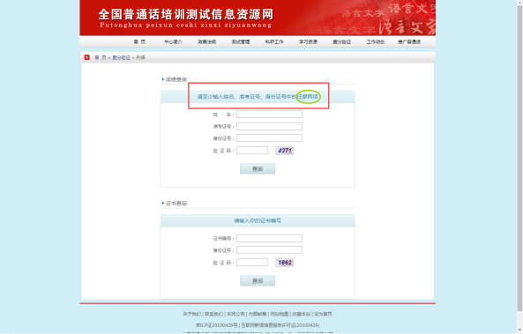Image resolution: width=523 pixels, height=334 pixels.
Task: Click the red arrow icon in breadcrumb bar
Action: click(86, 57)
